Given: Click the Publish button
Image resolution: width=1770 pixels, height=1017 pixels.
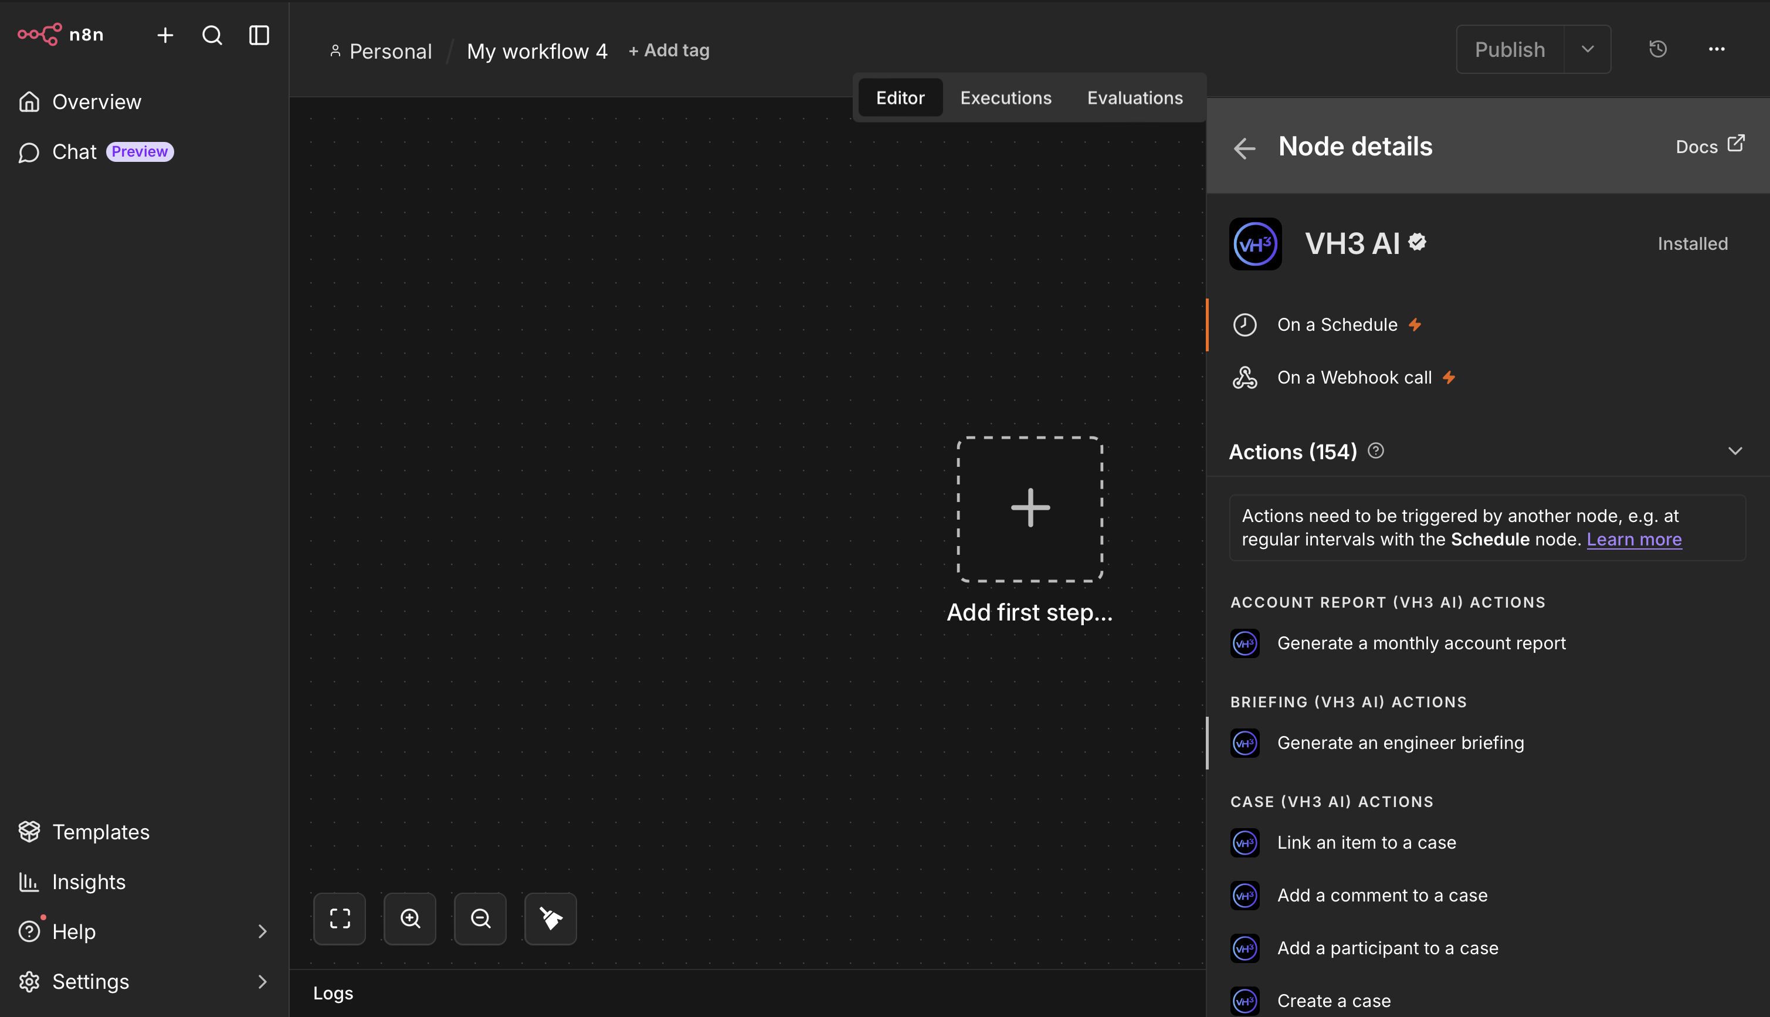Looking at the screenshot, I should tap(1510, 50).
